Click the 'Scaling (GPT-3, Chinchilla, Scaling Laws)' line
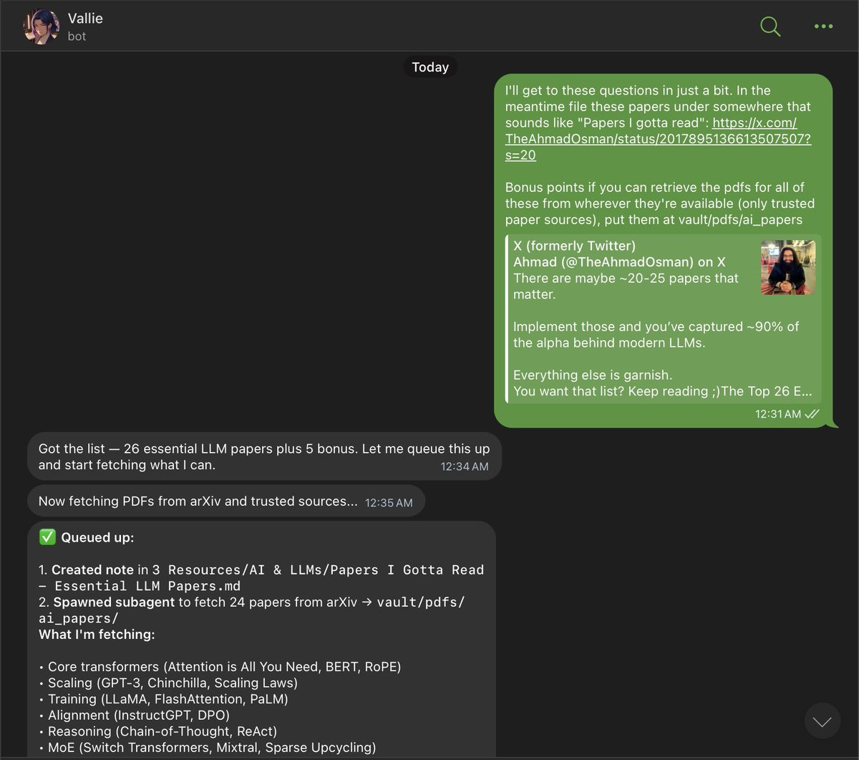This screenshot has height=760, width=859. pos(168,683)
